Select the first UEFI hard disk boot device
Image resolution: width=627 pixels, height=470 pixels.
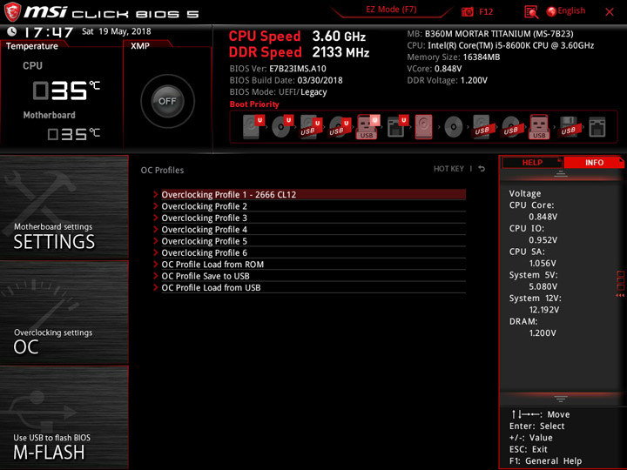(x=253, y=127)
